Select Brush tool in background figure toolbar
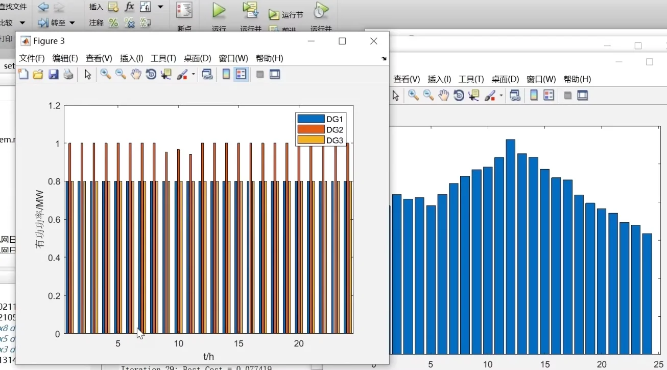The image size is (667, 370). (490, 95)
